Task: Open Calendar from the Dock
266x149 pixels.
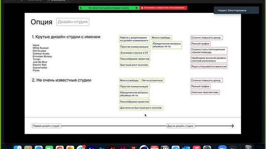Action: point(154,147)
